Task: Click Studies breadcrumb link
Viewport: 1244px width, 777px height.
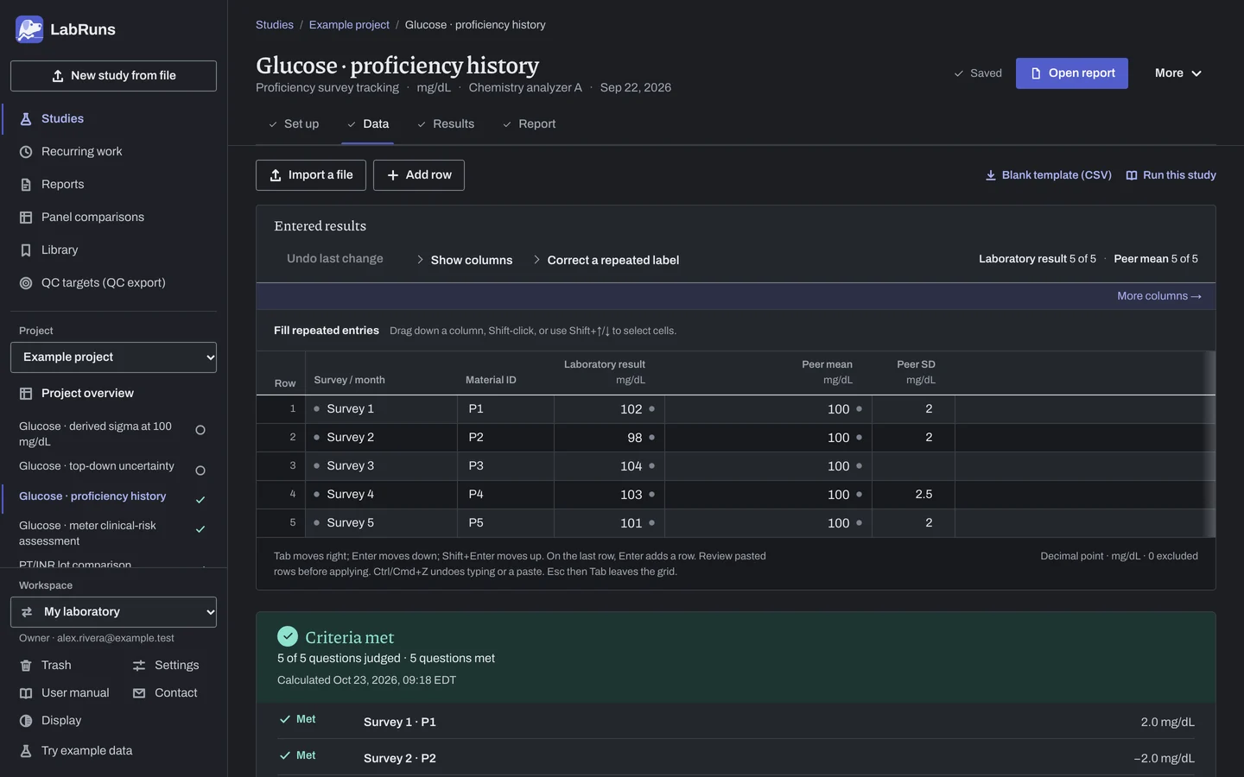Action: (x=275, y=25)
